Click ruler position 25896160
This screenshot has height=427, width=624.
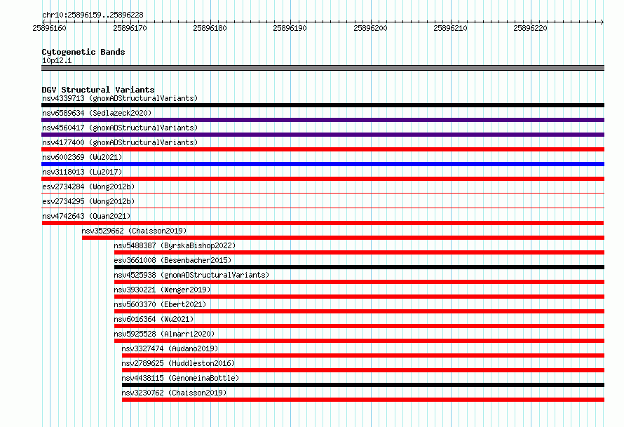(49, 28)
